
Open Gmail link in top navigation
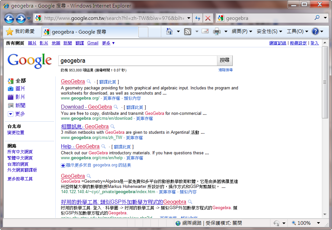click(93, 43)
